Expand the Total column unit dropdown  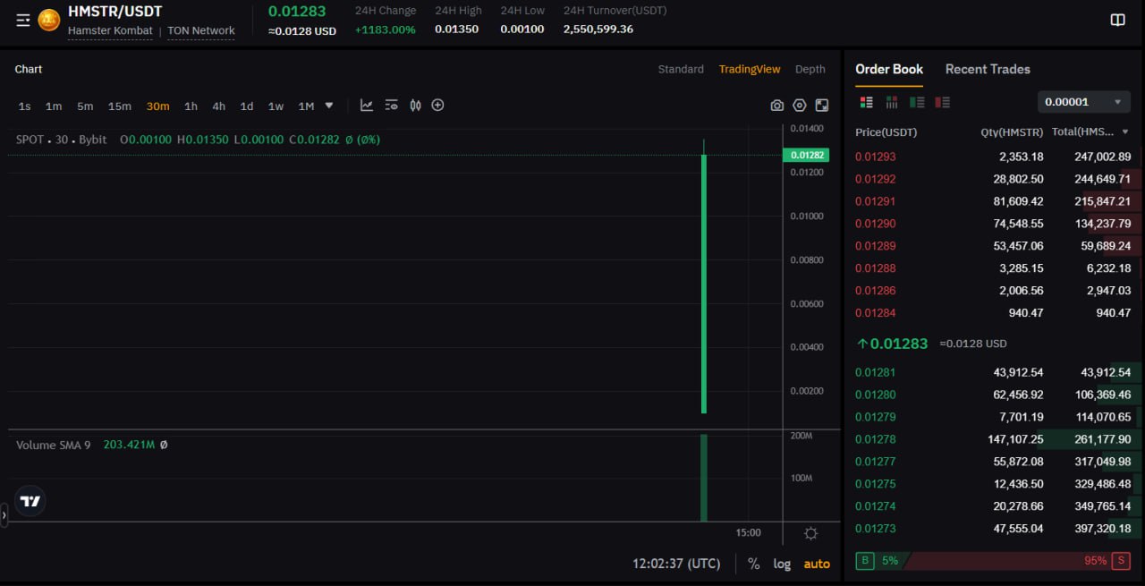point(1124,132)
